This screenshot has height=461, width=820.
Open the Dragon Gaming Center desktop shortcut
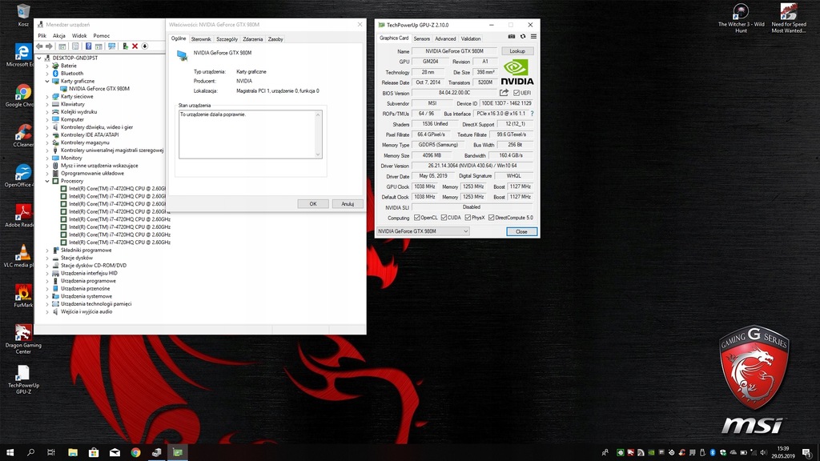23,339
